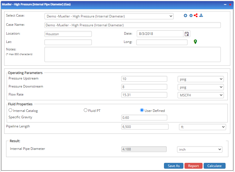Open the case settings gear icon

pyautogui.click(x=191, y=16)
